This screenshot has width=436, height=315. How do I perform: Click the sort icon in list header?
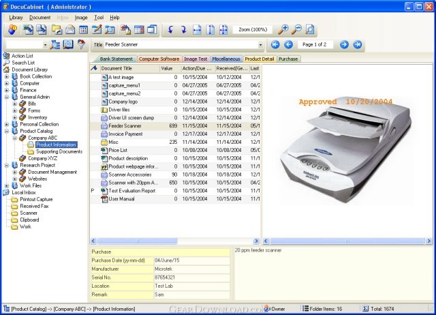(94, 68)
